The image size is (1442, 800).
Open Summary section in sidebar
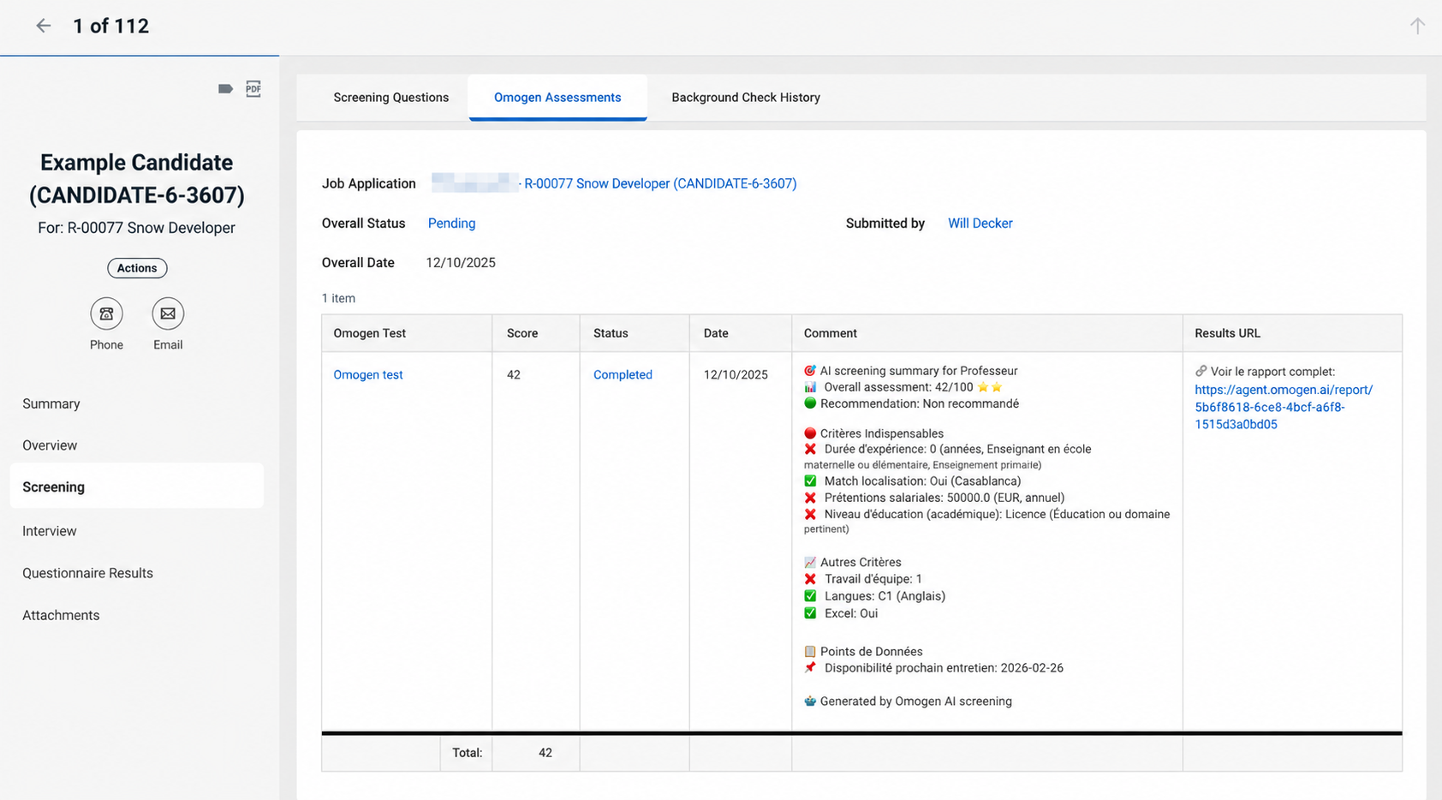[x=51, y=403]
